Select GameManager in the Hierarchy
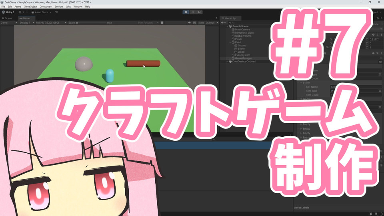 (x=243, y=58)
